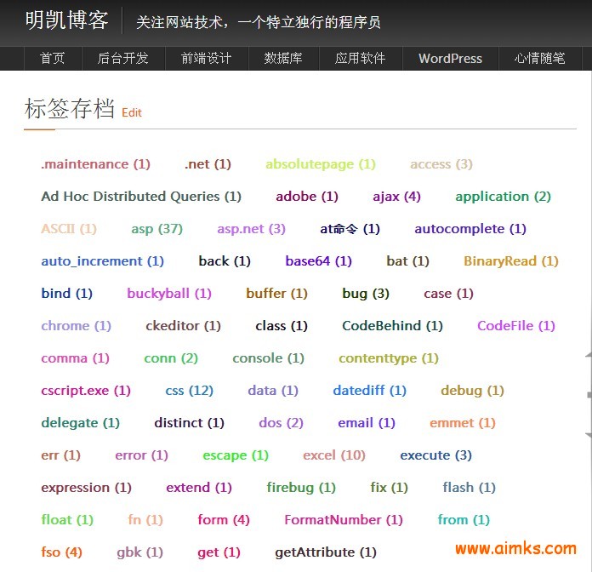Click the CodeBehind (1) tag
The image size is (592, 572).
(x=393, y=326)
